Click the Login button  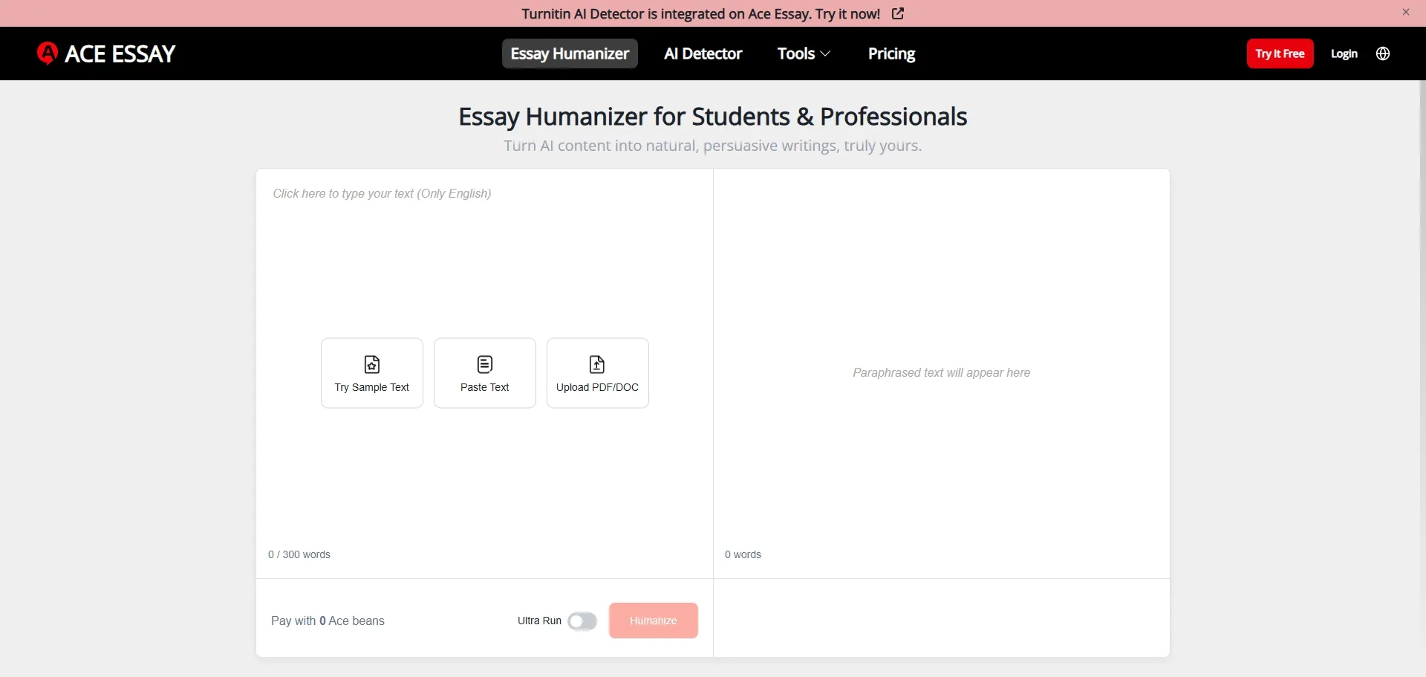coord(1344,54)
